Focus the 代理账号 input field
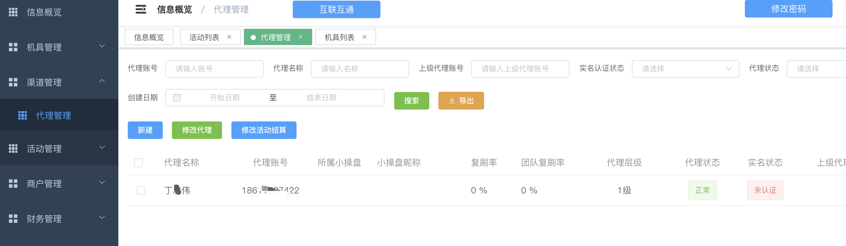 pos(214,69)
